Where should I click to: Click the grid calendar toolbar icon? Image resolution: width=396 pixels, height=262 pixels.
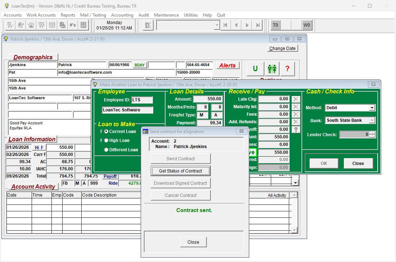[x=83, y=25]
